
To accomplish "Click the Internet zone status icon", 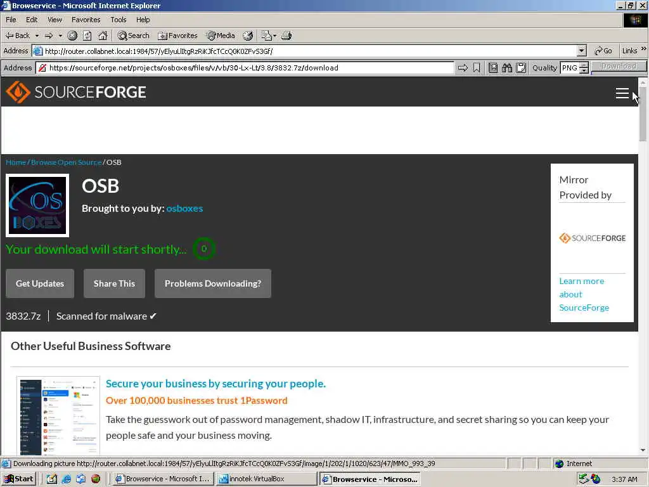I will 559,464.
